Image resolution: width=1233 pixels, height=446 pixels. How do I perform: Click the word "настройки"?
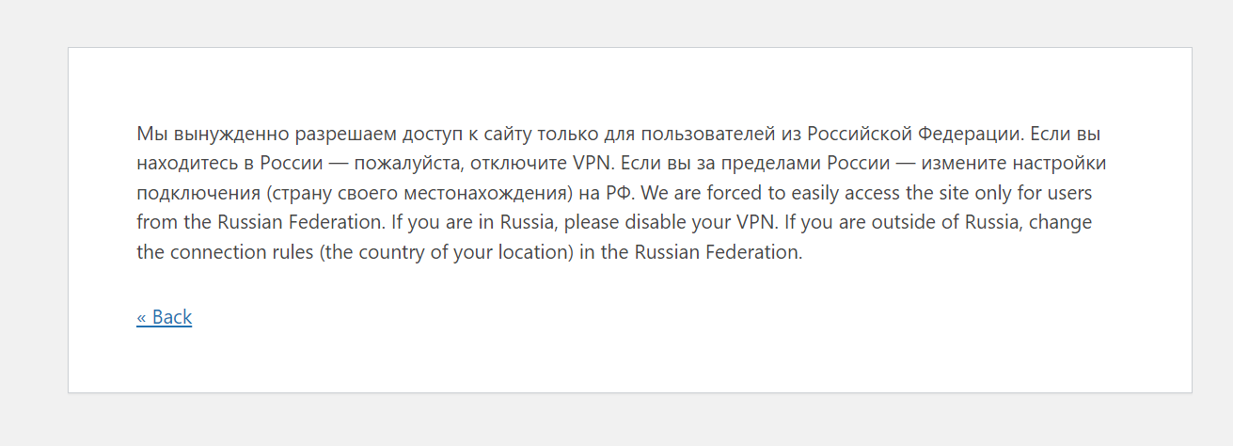pos(1061,163)
